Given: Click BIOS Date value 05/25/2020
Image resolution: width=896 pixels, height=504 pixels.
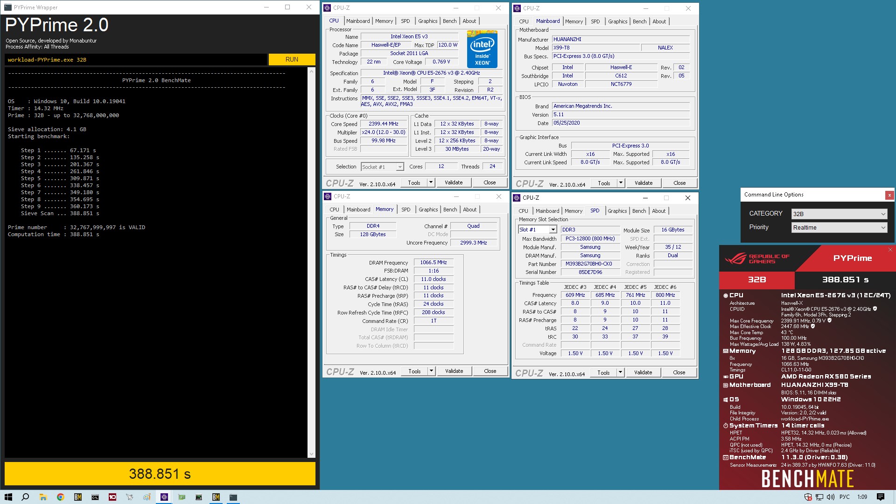Looking at the screenshot, I should 621,123.
